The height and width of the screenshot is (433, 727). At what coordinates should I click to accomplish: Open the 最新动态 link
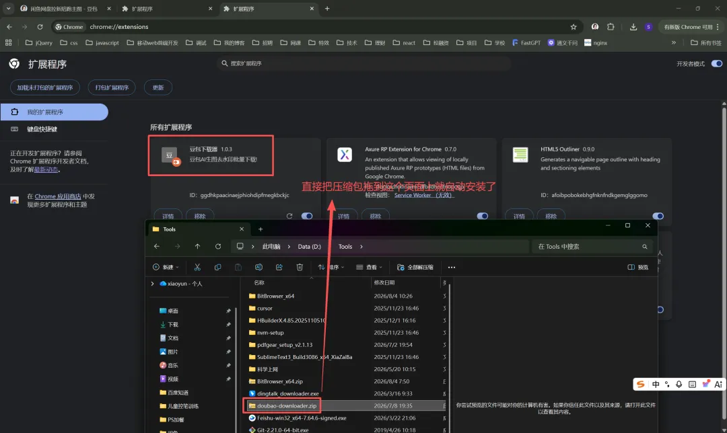click(46, 169)
